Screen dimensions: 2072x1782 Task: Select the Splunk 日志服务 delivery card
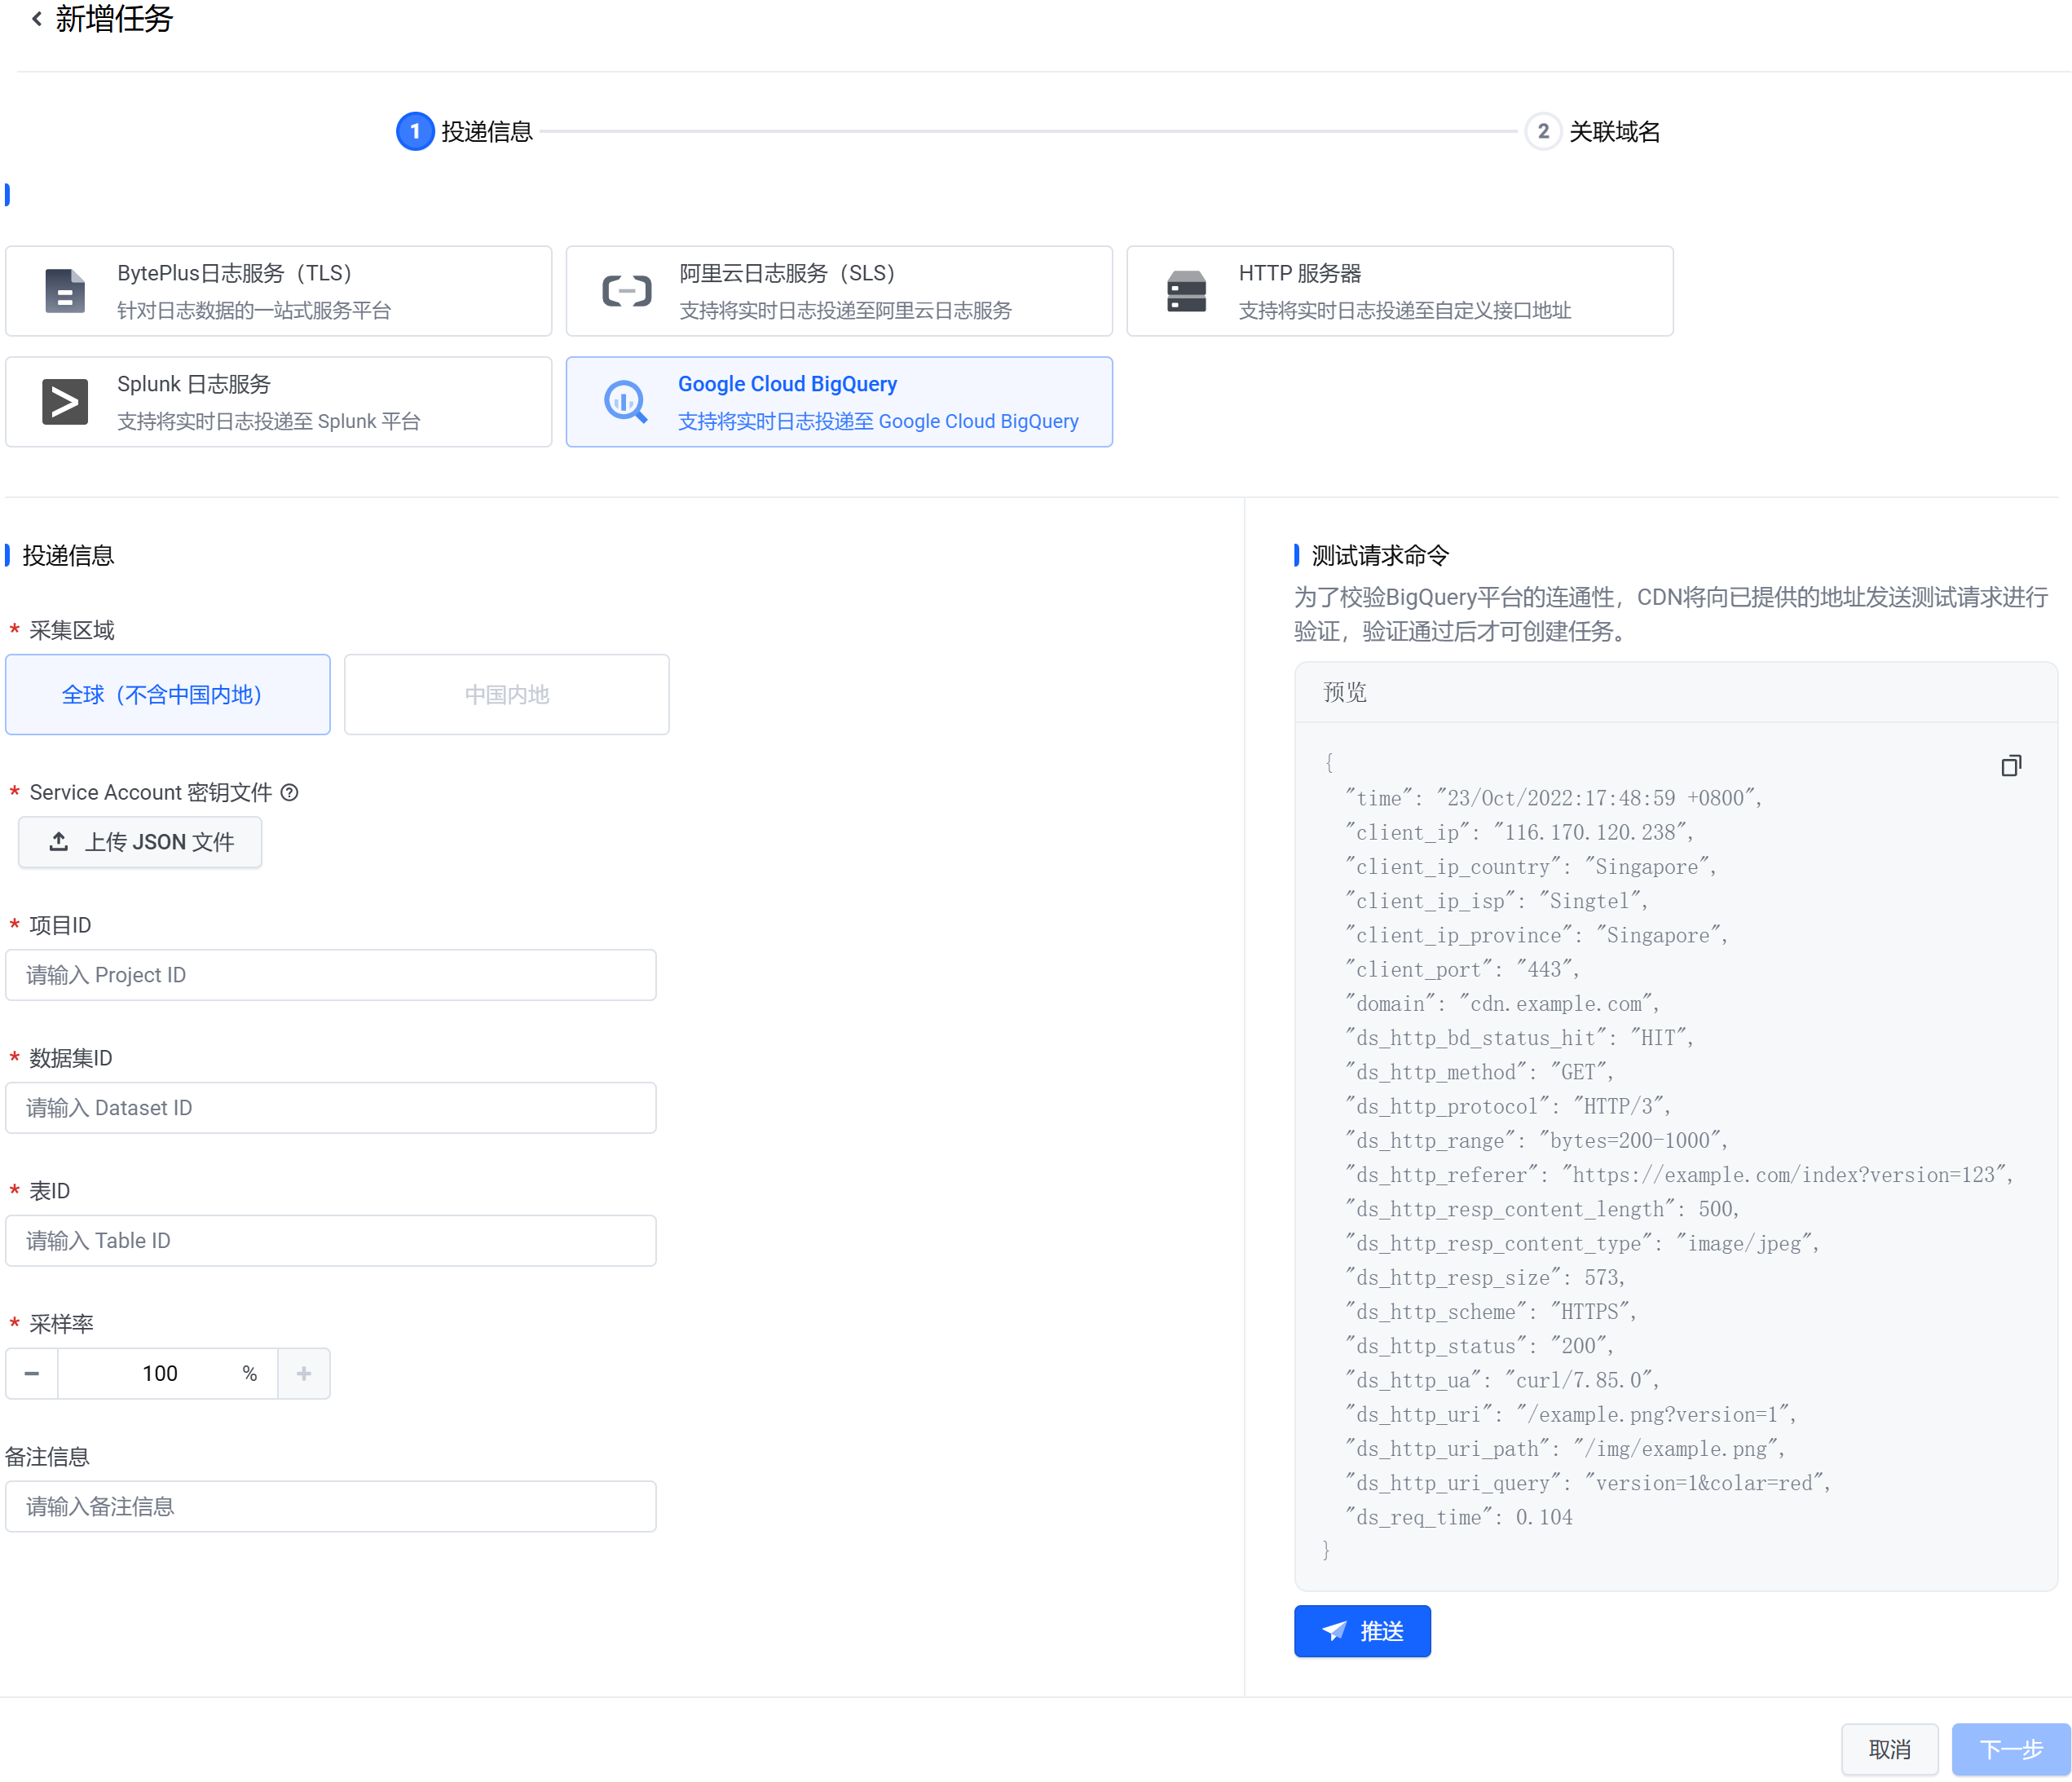click(278, 402)
